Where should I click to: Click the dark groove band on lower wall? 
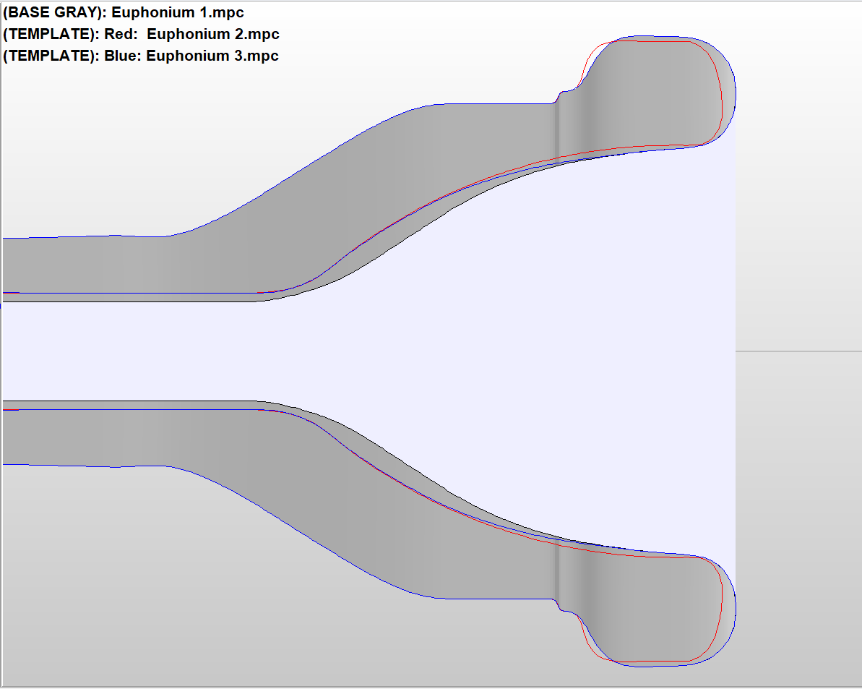(558, 575)
